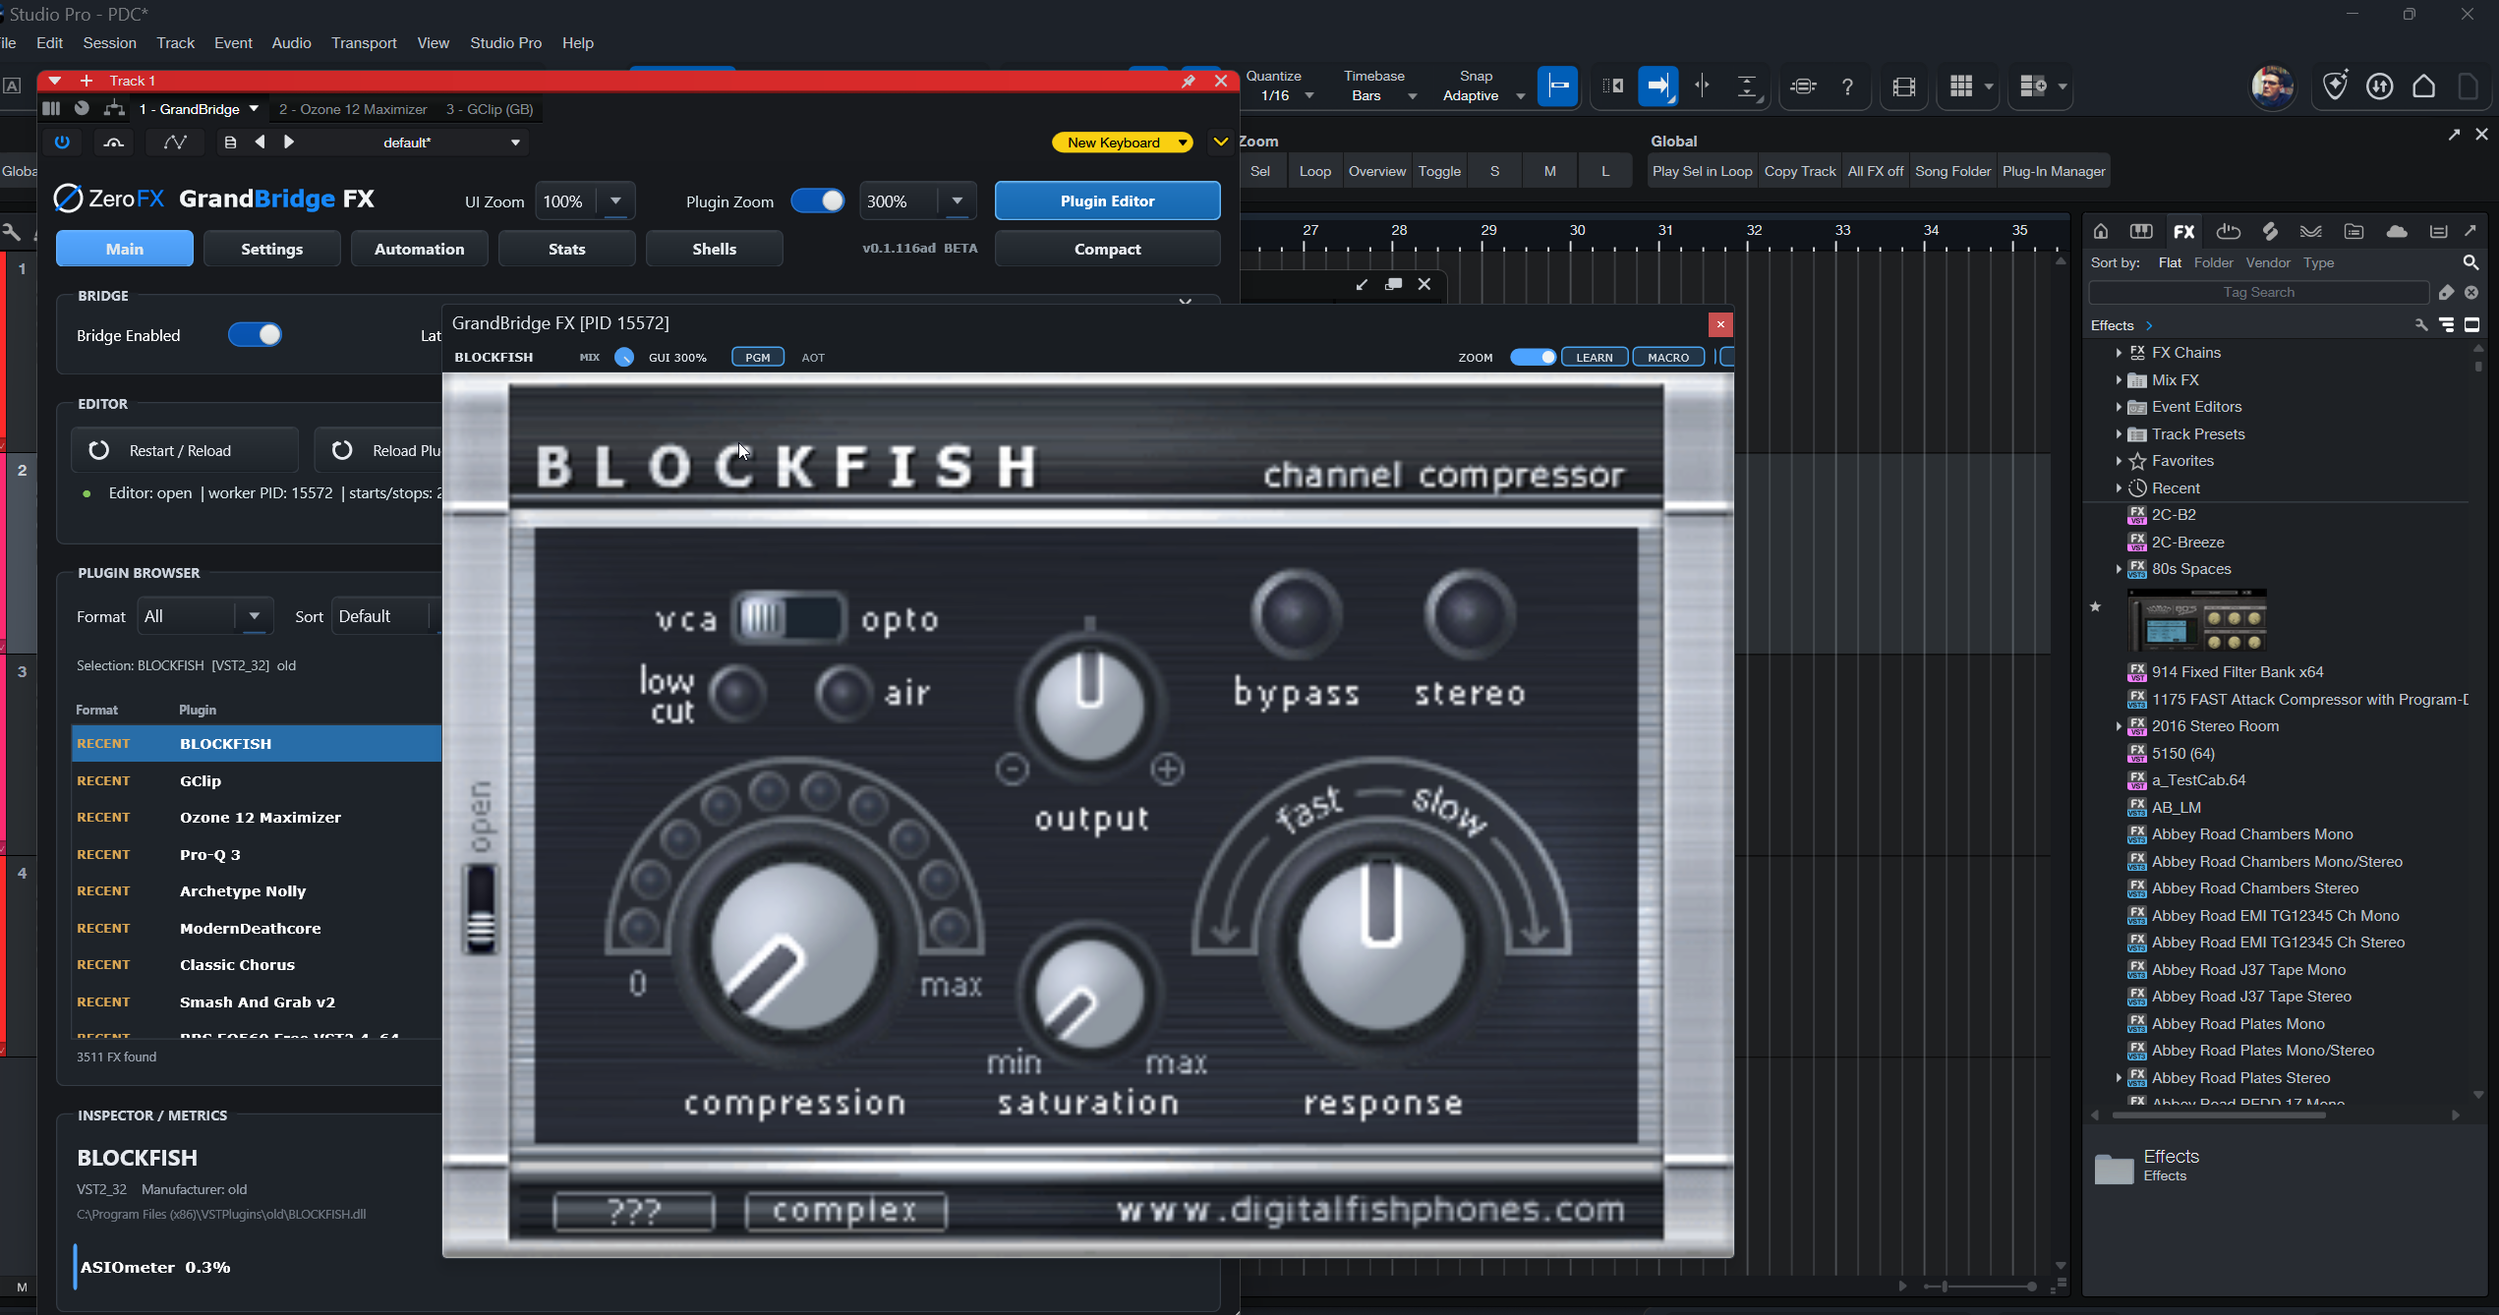Open the Loops tab icon in browser
The height and width of the screenshot is (1315, 2499).
pyautogui.click(x=2229, y=231)
